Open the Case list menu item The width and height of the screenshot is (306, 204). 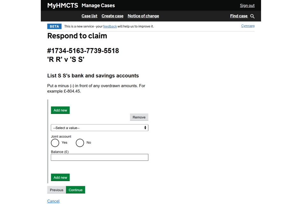point(89,16)
